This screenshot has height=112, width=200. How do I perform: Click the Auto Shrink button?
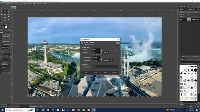(5, 70)
